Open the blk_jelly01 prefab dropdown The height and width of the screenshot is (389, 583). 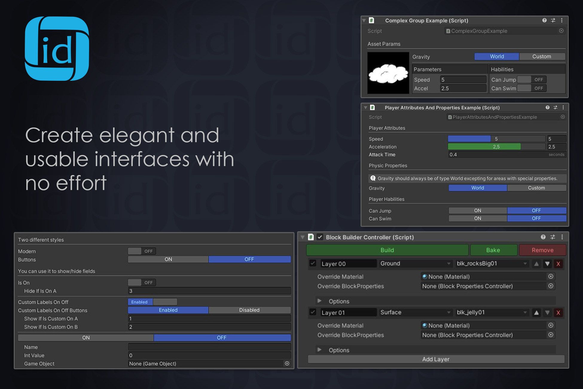click(490, 312)
